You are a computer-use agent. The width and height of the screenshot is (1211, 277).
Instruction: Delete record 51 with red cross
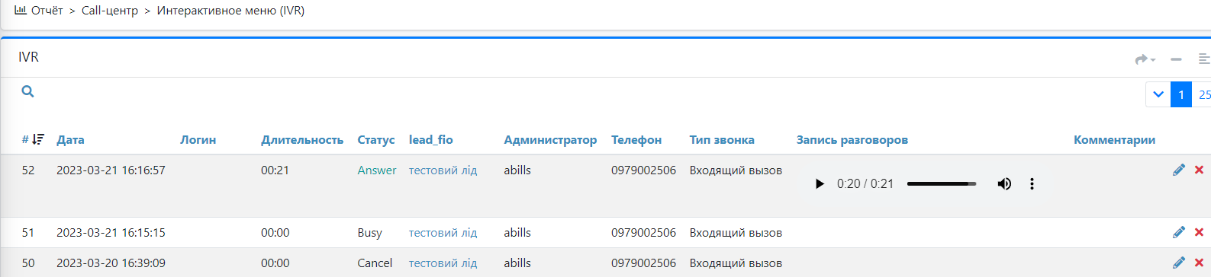[x=1199, y=232]
